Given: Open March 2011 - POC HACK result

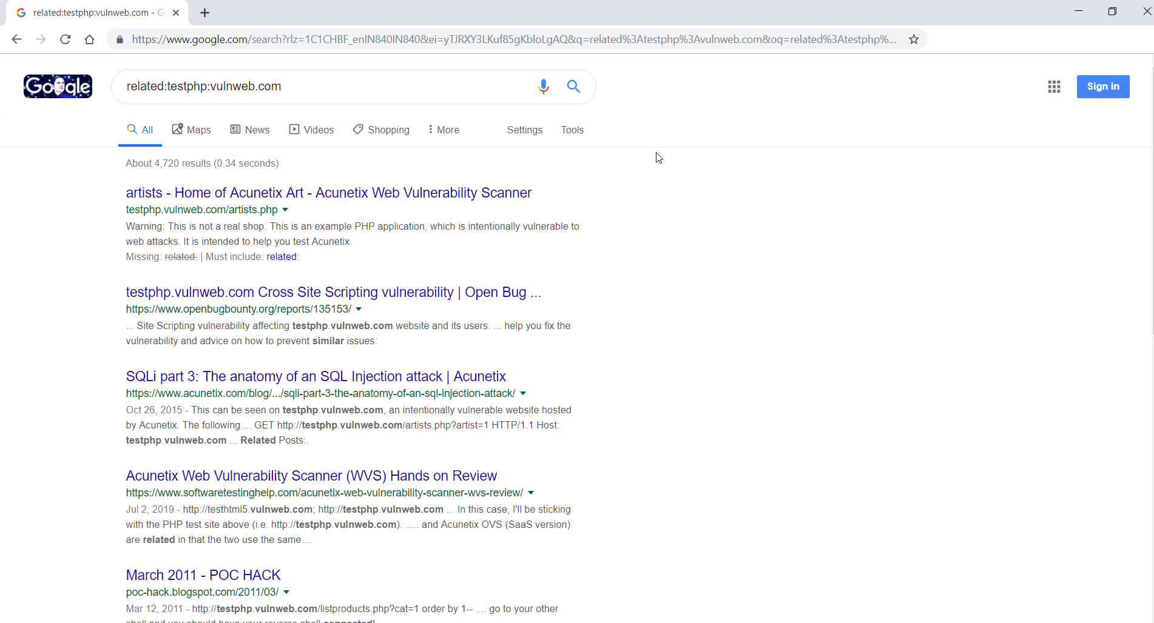Looking at the screenshot, I should click(x=203, y=575).
